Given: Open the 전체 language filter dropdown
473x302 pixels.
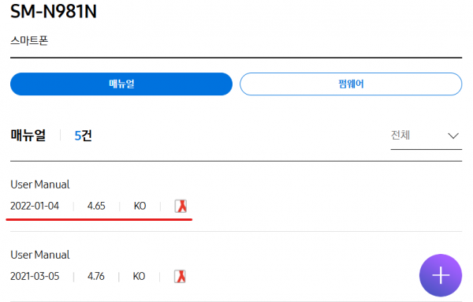Looking at the screenshot, I should tap(426, 136).
